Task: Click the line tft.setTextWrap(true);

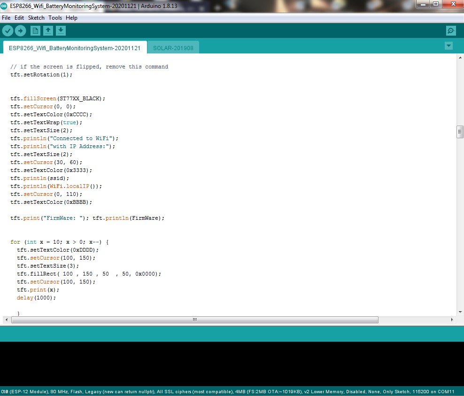Action: [x=46, y=123]
